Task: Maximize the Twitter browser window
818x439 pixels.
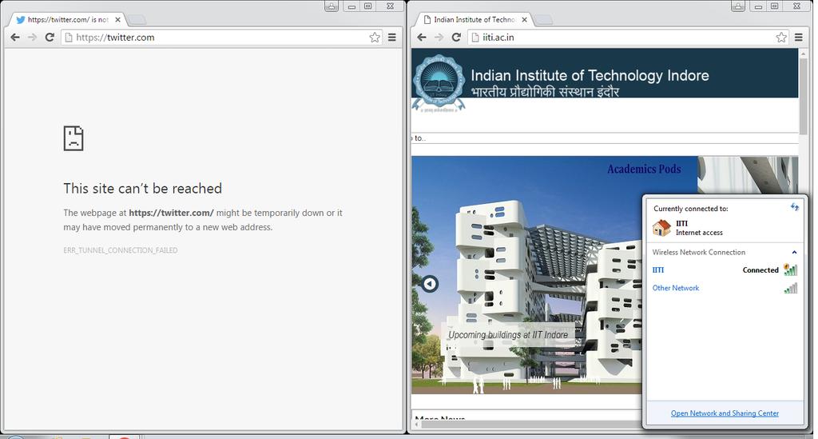Action: [x=367, y=6]
